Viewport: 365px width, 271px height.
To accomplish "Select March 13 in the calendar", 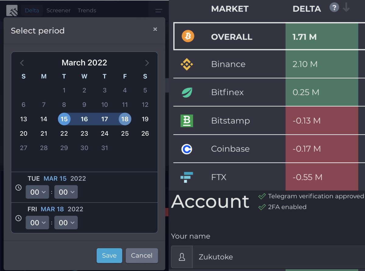I will click(23, 119).
